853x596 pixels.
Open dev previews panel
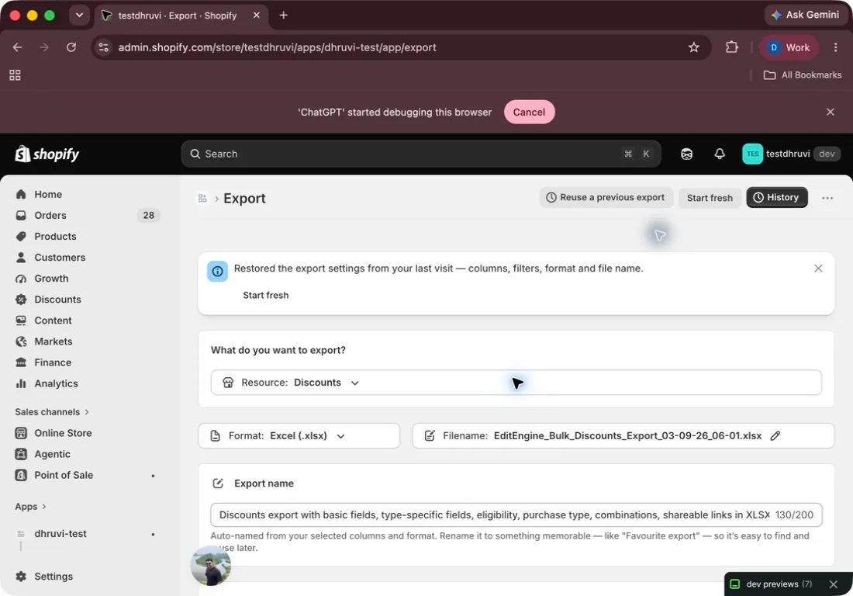point(772,584)
